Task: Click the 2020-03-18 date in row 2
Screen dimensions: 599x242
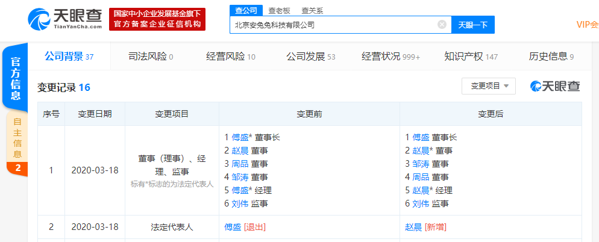Action: click(x=95, y=227)
